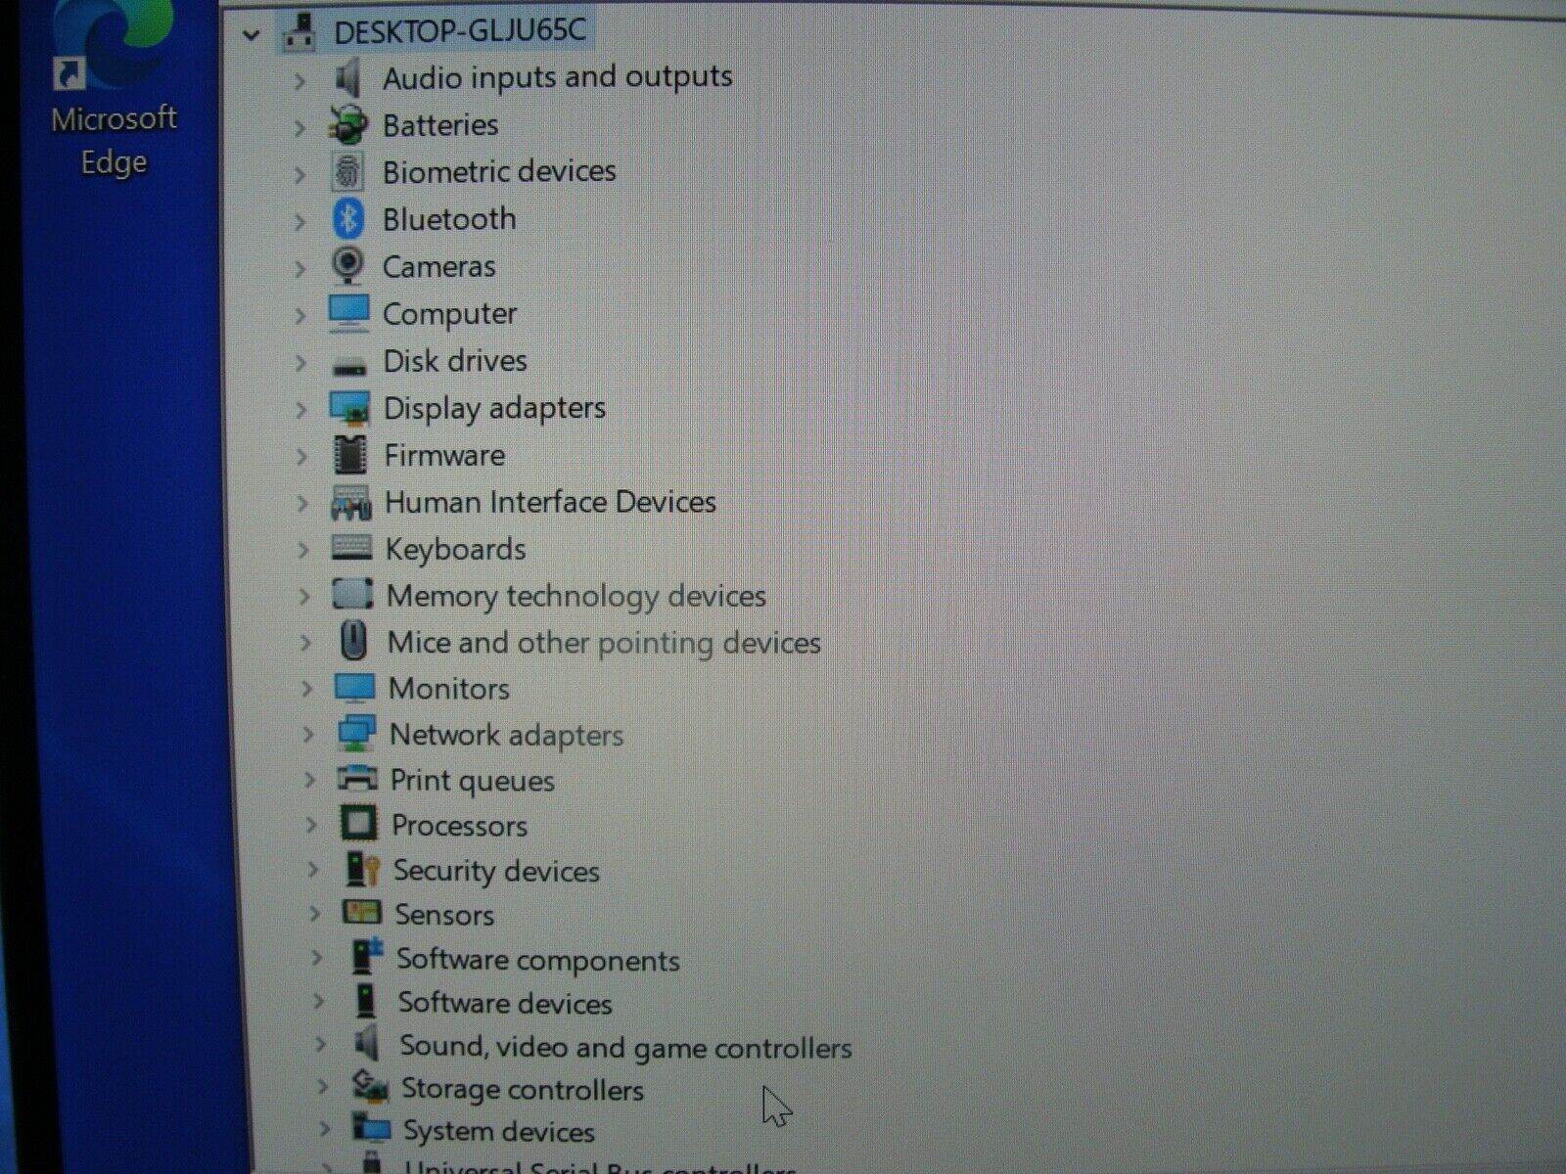Select the Storage controllers entry
This screenshot has width=1566, height=1174.
pyautogui.click(x=523, y=1089)
